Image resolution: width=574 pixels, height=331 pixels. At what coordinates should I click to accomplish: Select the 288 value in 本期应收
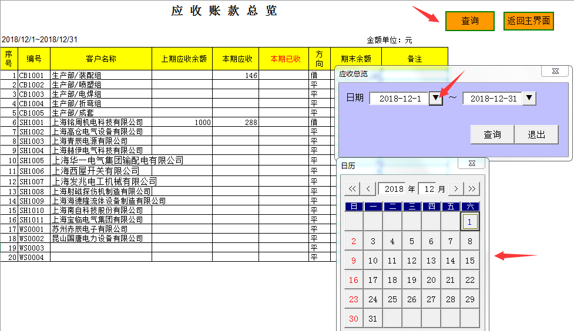coord(236,122)
